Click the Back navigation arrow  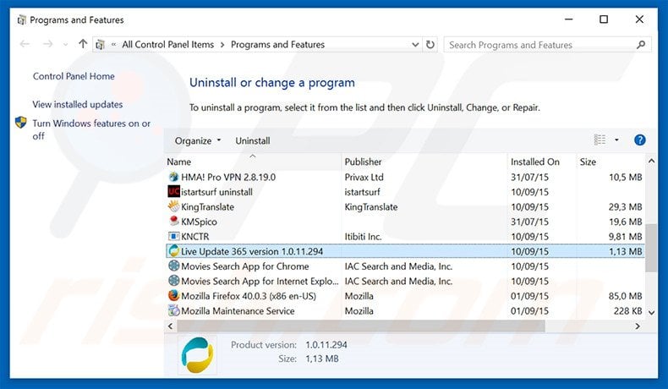point(25,44)
